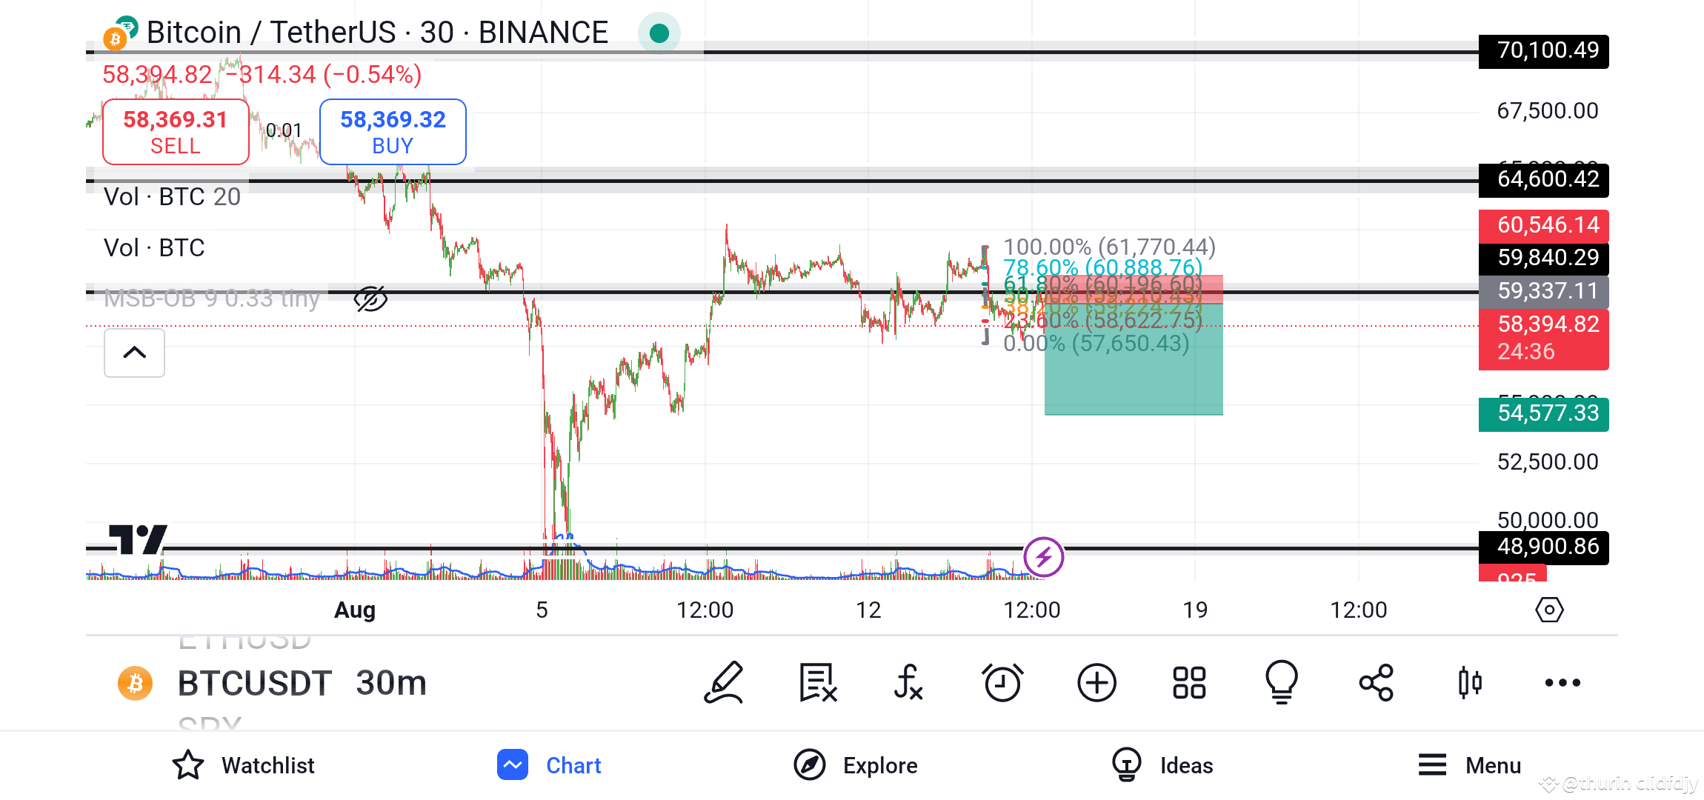This screenshot has width=1704, height=800.
Task: Click the lightbulb ideas icon
Action: [1282, 682]
